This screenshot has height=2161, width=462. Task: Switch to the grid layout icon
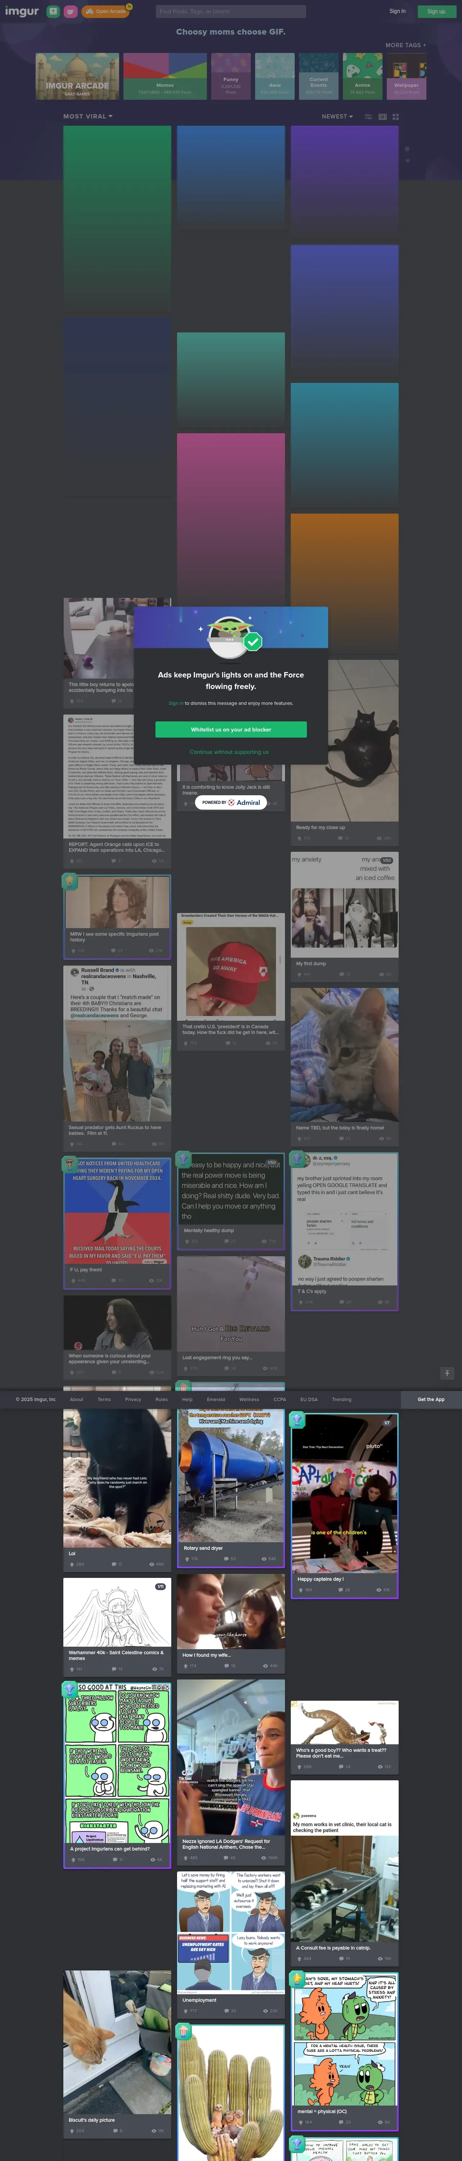tap(396, 117)
